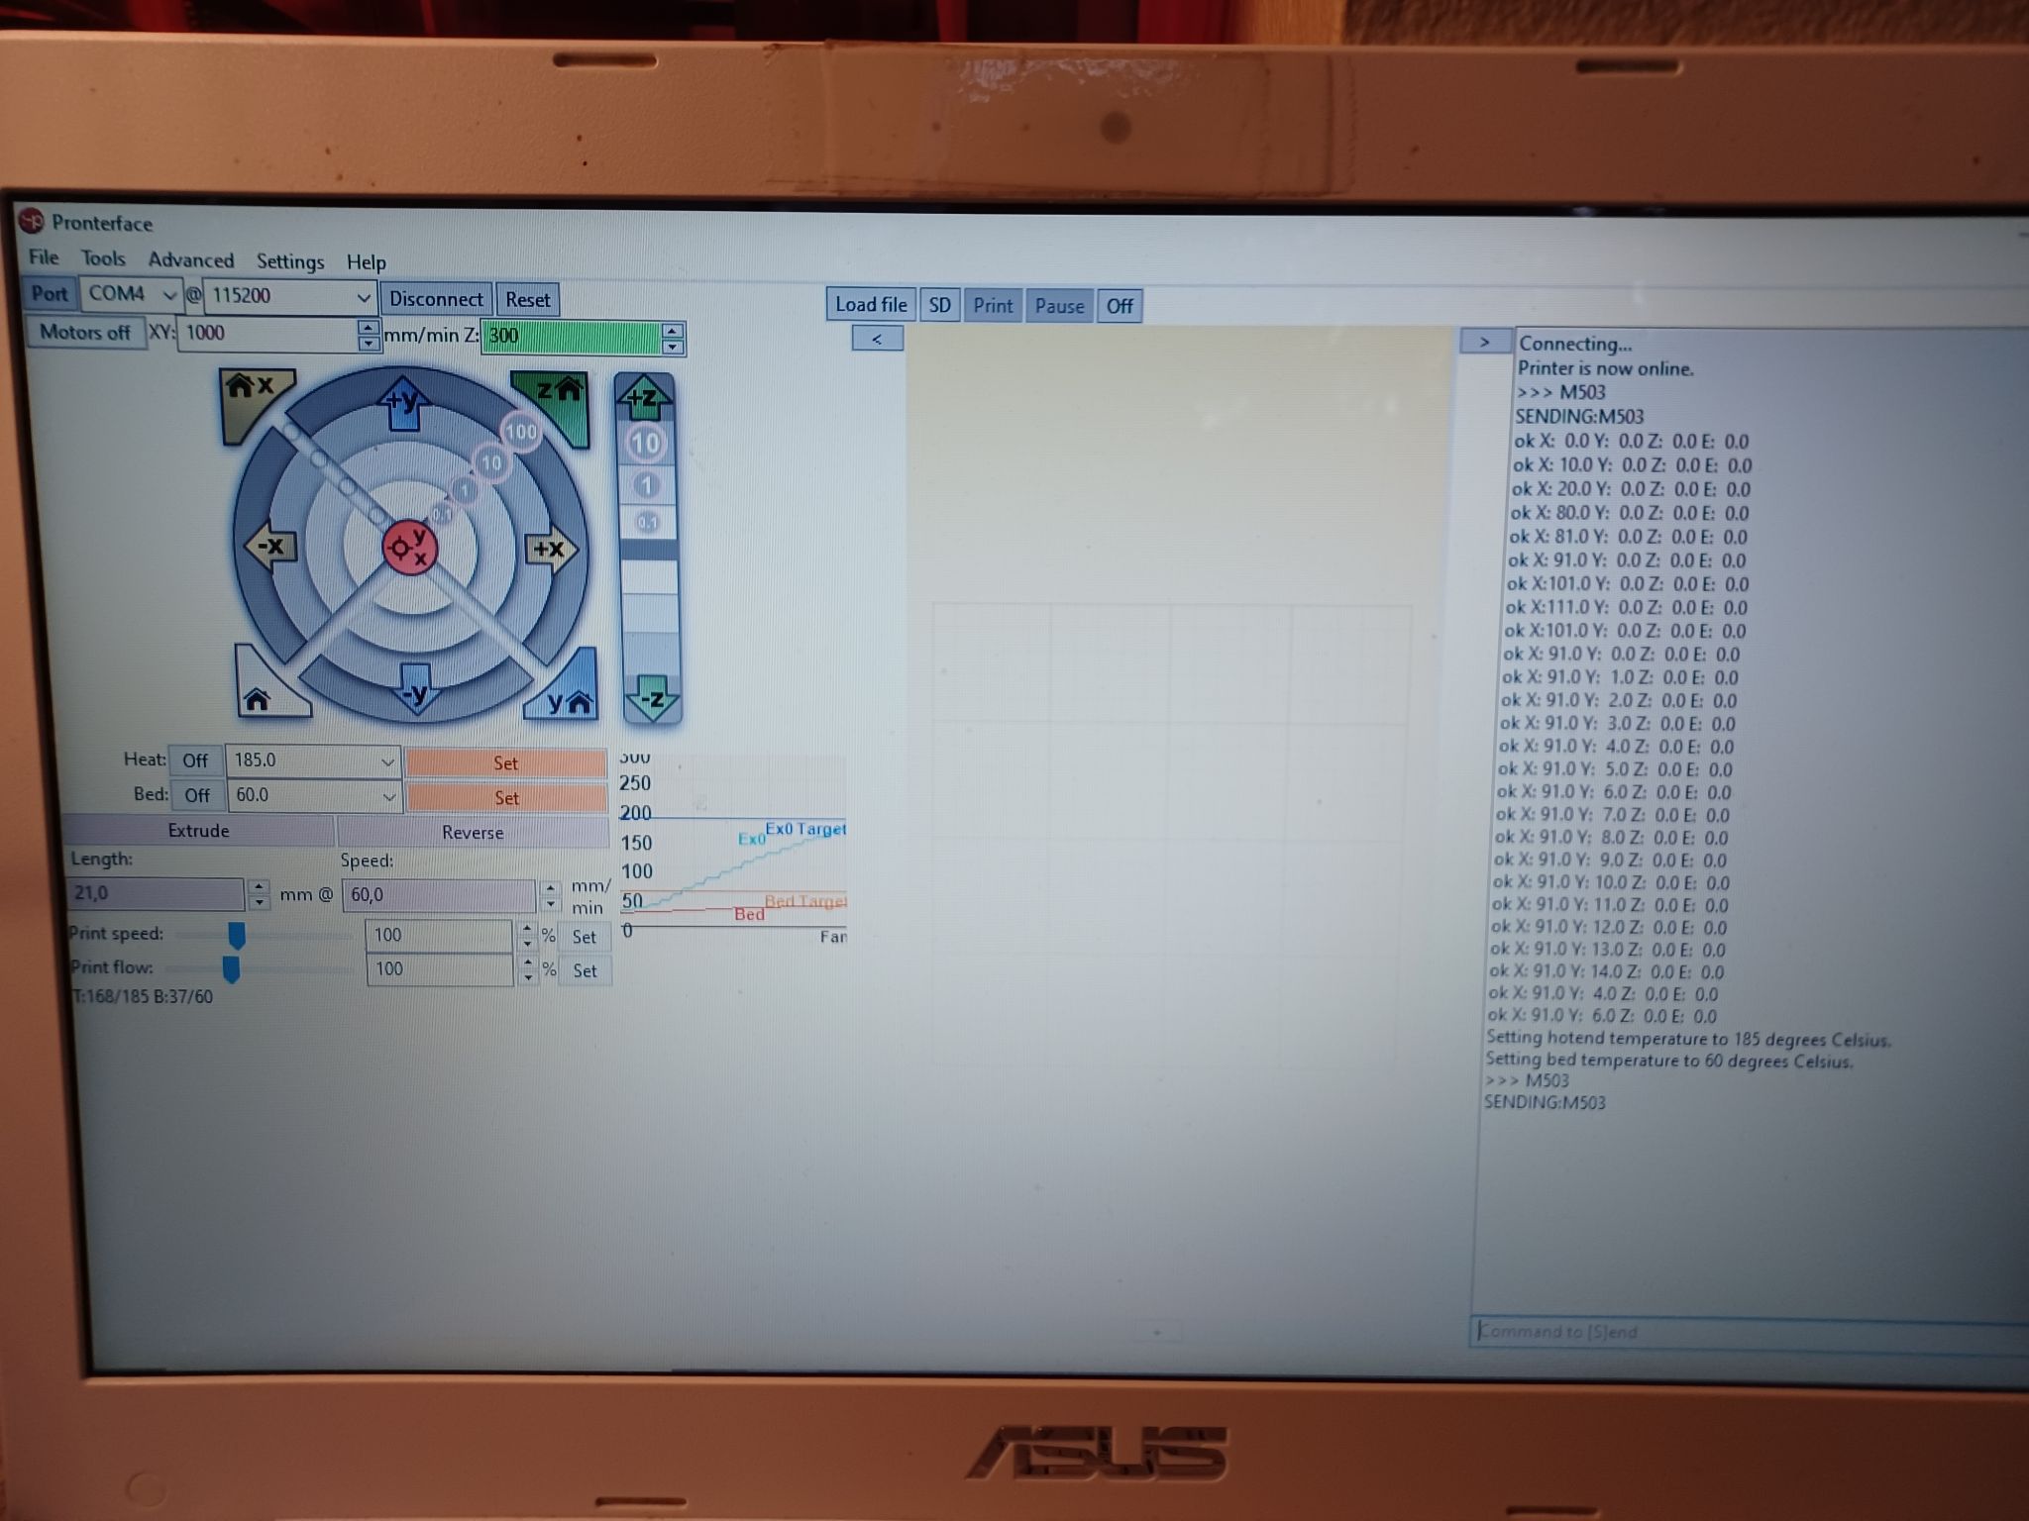Click Load file button
This screenshot has width=2029, height=1521.
[x=871, y=305]
